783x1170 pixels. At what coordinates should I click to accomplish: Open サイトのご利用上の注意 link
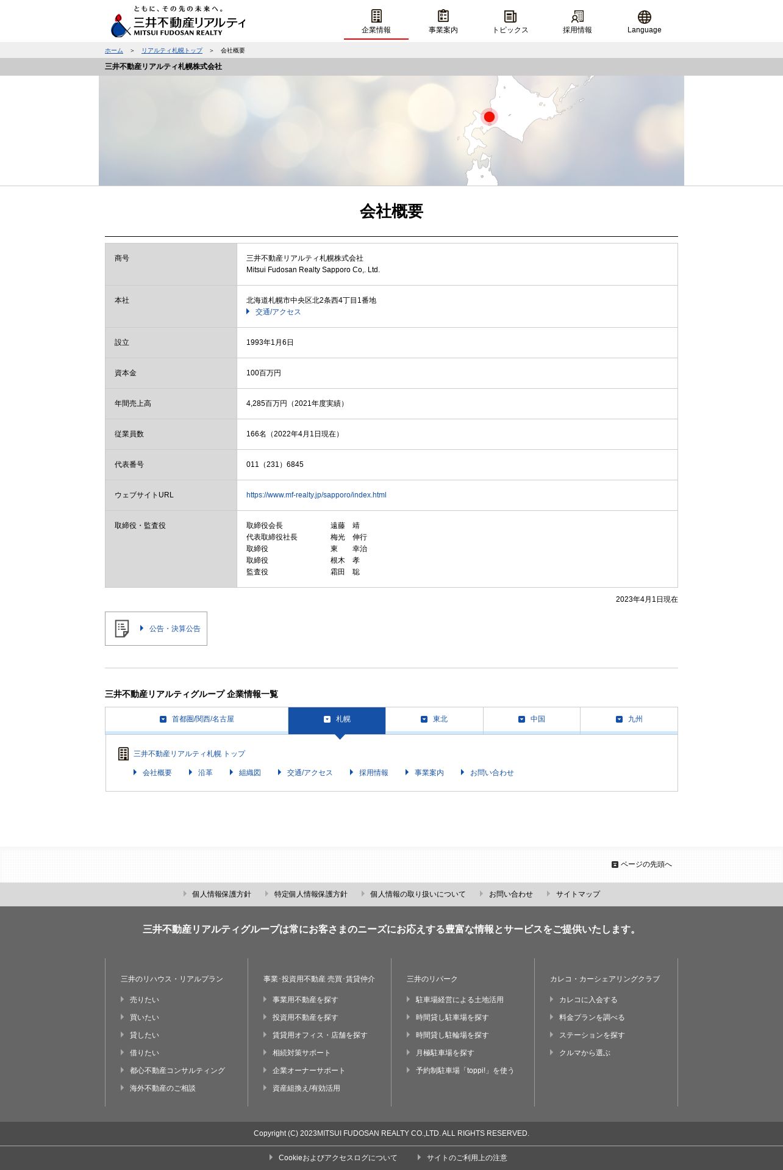coord(467,1158)
